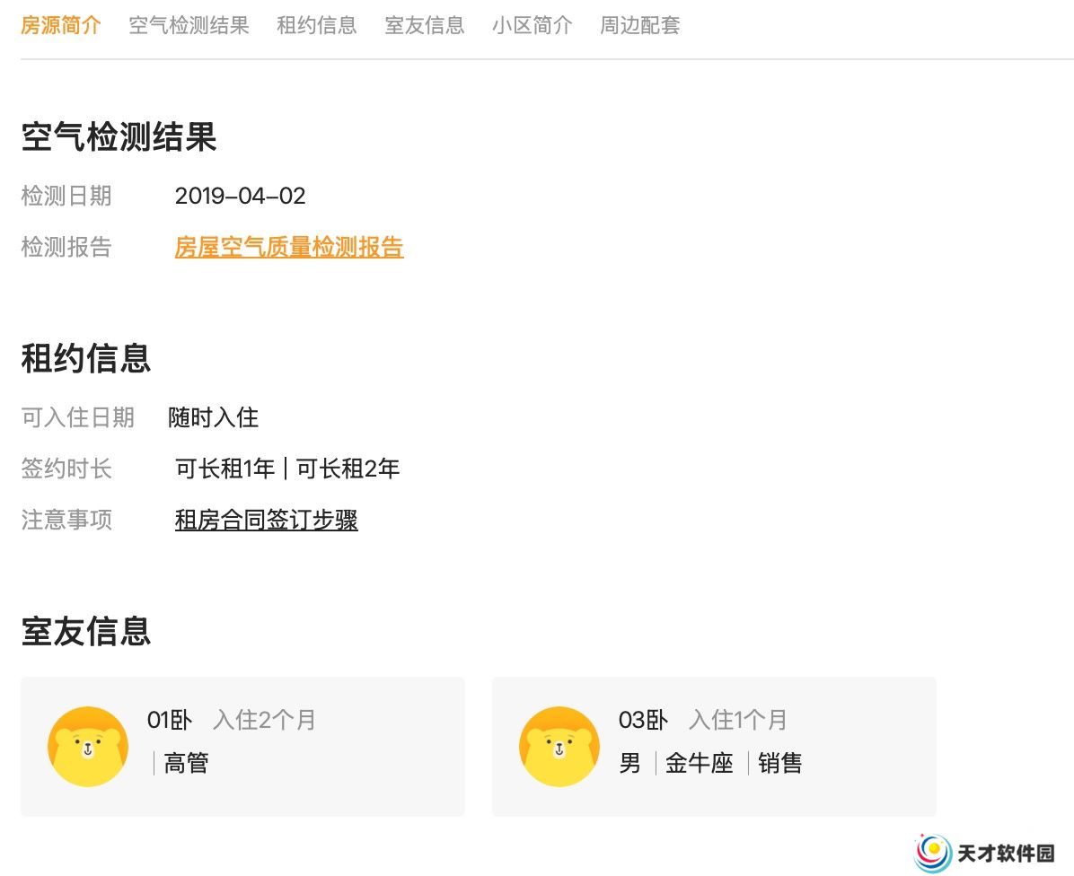Click the 高管 occupation tag

pos(186,763)
